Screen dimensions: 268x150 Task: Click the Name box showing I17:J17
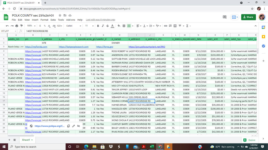point(9,31)
